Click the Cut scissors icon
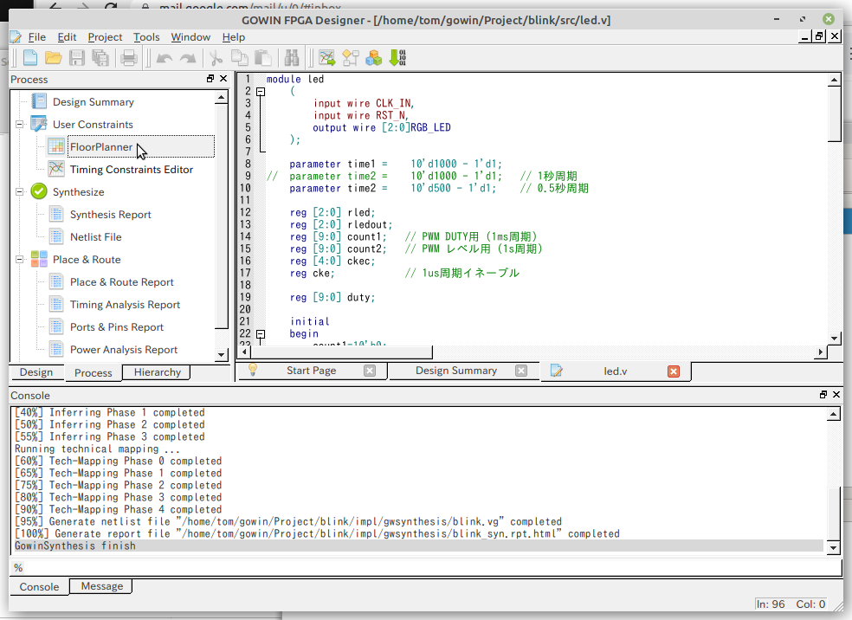Image resolution: width=852 pixels, height=620 pixels. pyautogui.click(x=216, y=58)
